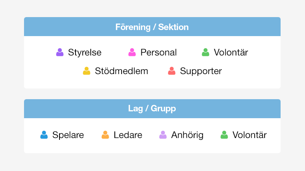Viewport: 305px width, 171px height.
Task: Click the lilac Anhörig person icon
Action: pyautogui.click(x=163, y=135)
